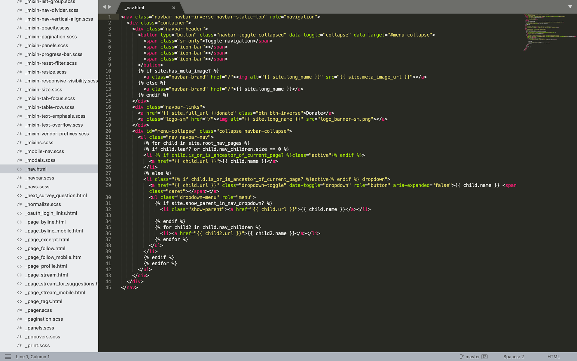Click closing </nav> tag on line 45
Screen dimensions: 577x361
pos(129,288)
